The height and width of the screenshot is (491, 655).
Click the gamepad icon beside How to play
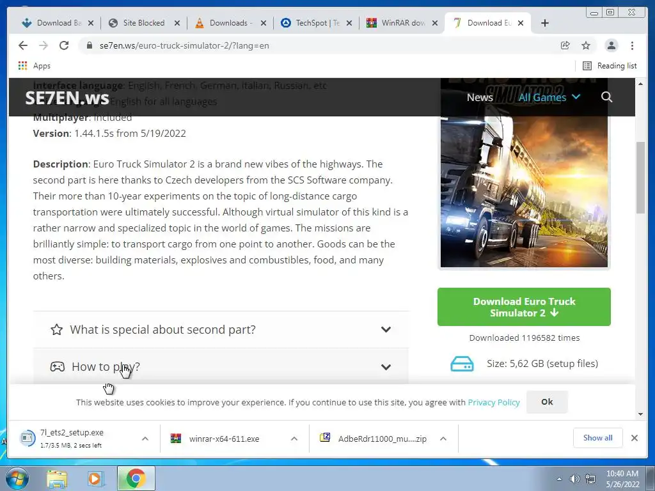[57, 366]
